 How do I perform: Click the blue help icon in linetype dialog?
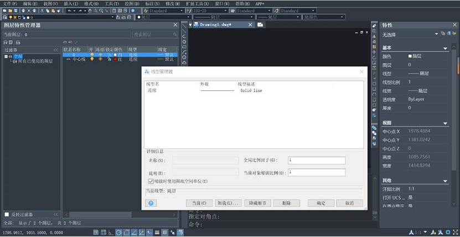click(151, 203)
